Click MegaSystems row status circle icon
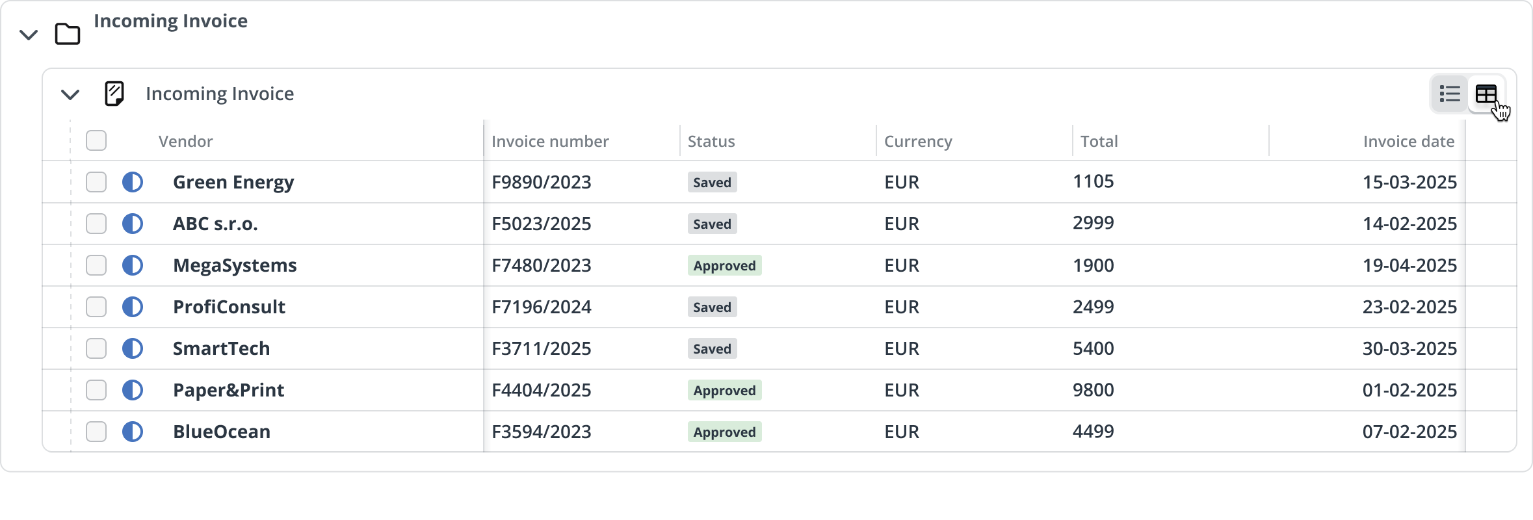The width and height of the screenshot is (1533, 520). click(133, 265)
